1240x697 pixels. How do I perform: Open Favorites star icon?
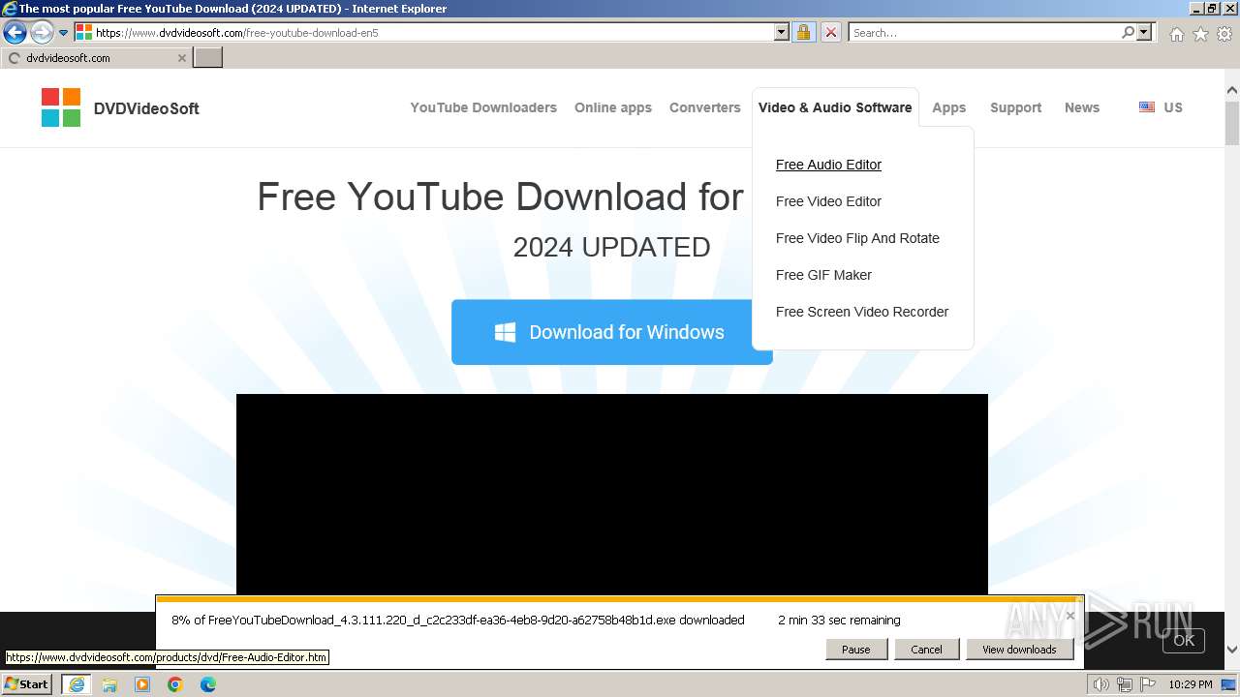(1200, 34)
